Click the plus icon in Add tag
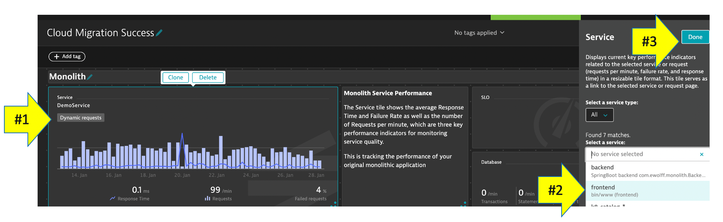Viewport: 723px width, 222px height. [56, 57]
